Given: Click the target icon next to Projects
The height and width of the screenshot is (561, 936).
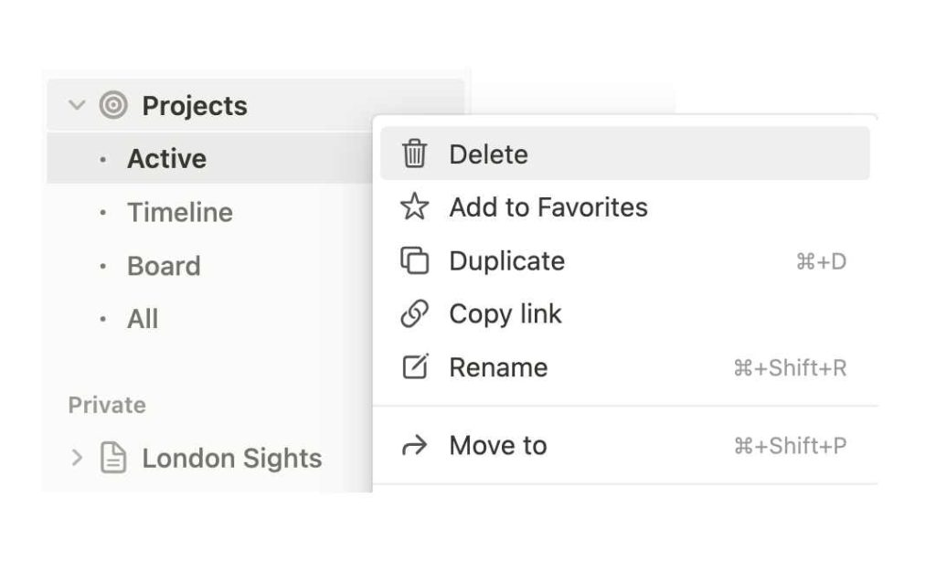Looking at the screenshot, I should click(112, 105).
